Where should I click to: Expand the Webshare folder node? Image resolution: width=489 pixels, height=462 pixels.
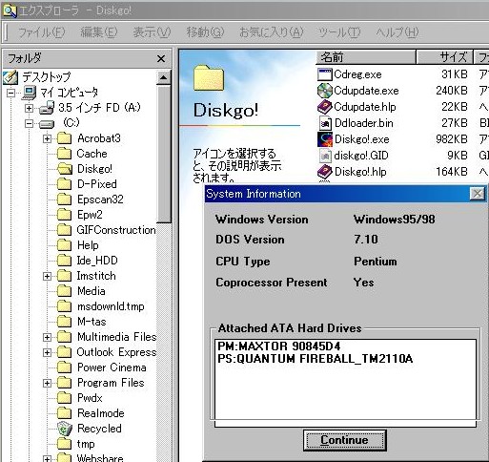47,459
